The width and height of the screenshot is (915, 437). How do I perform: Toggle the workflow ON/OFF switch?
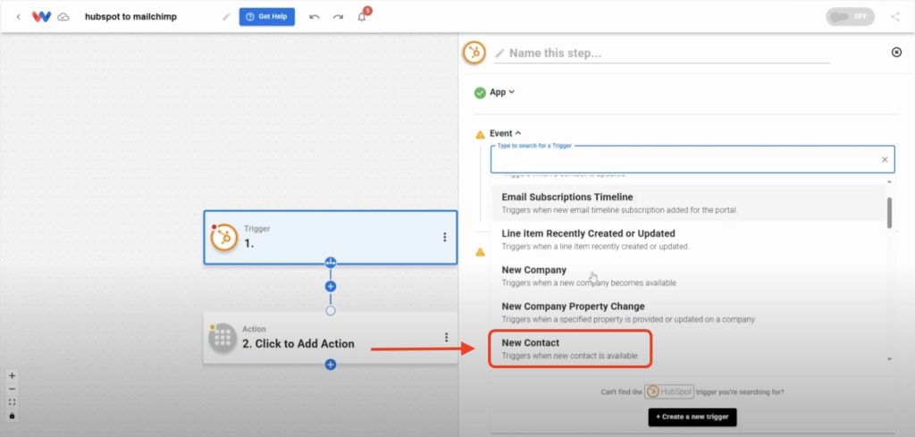click(x=850, y=17)
